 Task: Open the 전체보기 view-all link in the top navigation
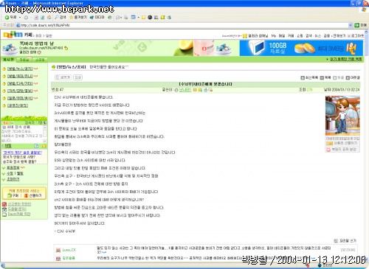pos(339,36)
